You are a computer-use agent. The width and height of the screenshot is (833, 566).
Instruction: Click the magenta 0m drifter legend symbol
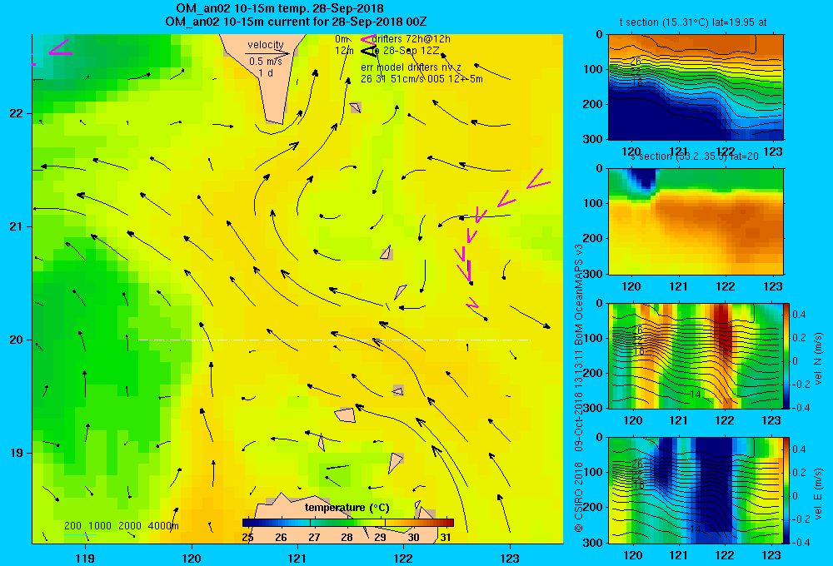(x=368, y=39)
